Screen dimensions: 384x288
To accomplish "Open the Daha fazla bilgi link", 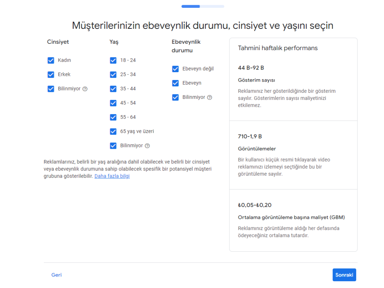I will point(112,176).
